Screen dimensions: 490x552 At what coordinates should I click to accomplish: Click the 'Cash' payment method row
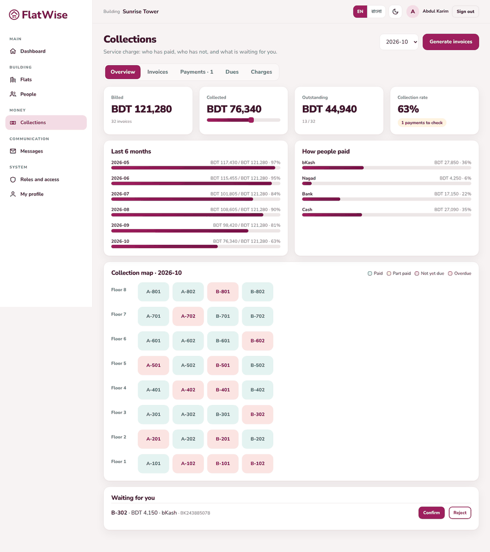point(387,212)
